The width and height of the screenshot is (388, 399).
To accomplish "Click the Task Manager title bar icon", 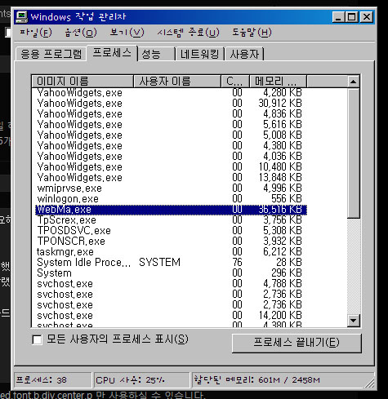I will coord(21,17).
